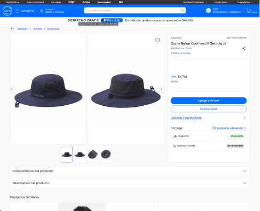Click No disponible status for Retiro
This screenshot has height=211, width=260.
(235, 146)
